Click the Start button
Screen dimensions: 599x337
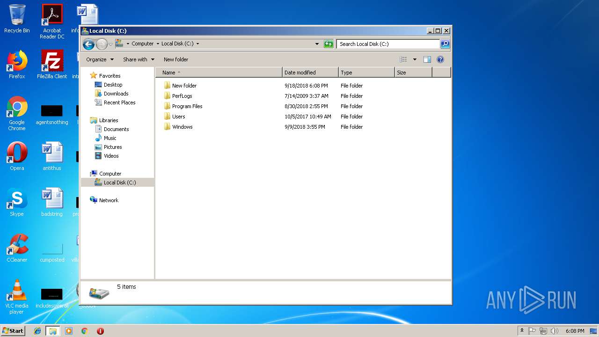click(13, 330)
